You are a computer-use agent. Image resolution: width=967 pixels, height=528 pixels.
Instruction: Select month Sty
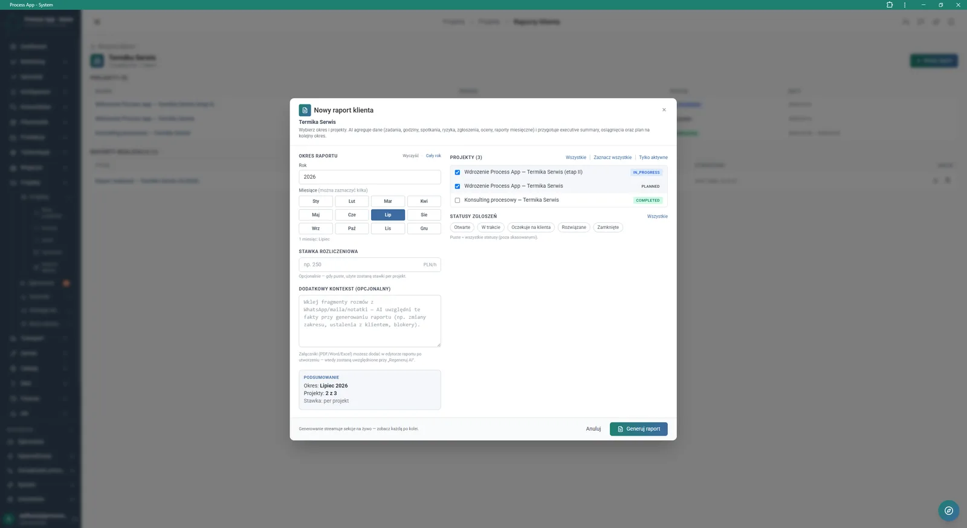pyautogui.click(x=315, y=201)
